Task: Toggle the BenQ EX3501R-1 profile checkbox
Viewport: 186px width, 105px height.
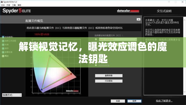Action: (96, 39)
